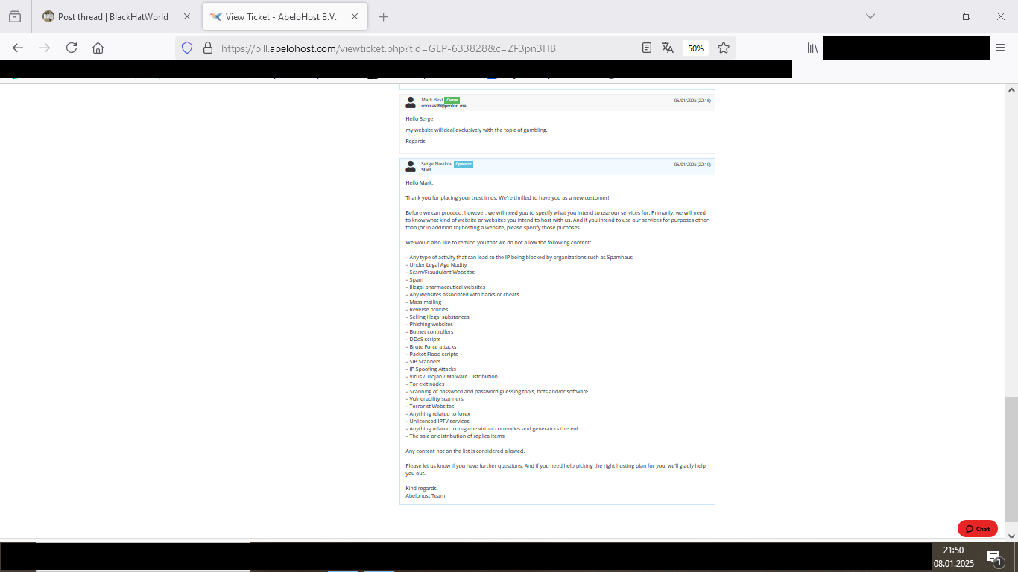
Task: Click the 'SIP Scanners' list line
Action: pos(423,362)
